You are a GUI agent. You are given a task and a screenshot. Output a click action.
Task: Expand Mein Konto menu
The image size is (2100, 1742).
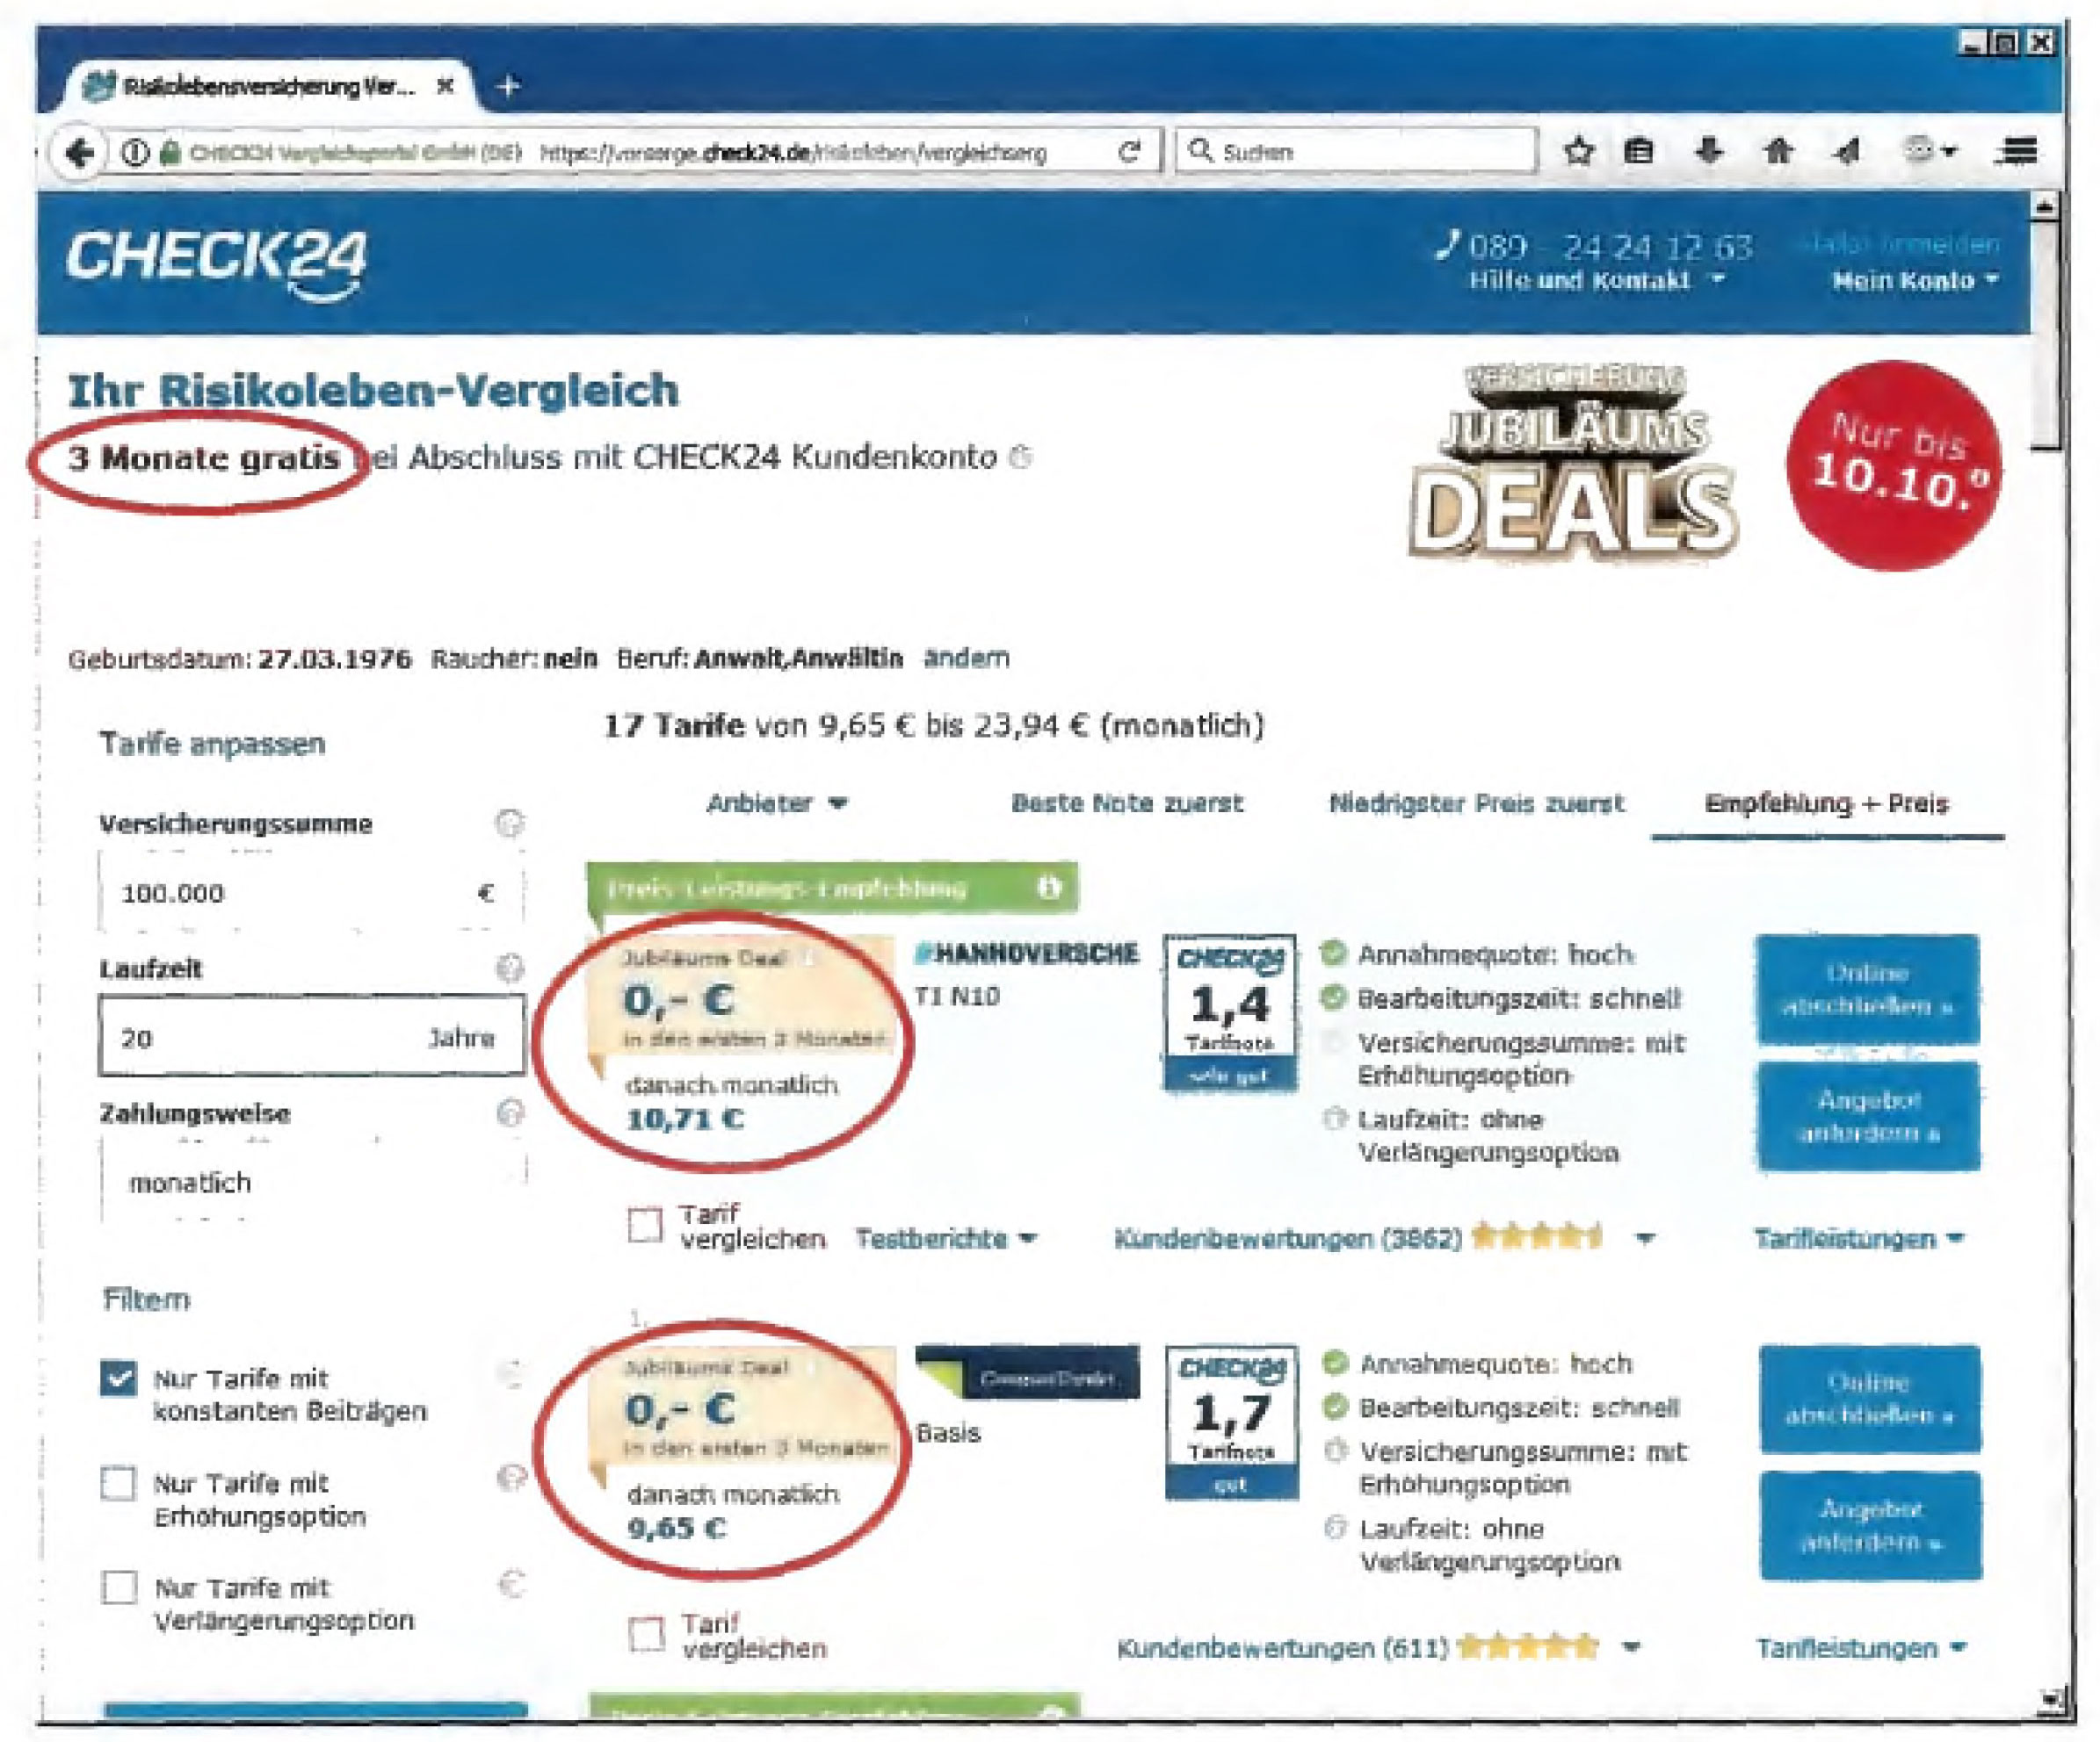(x=1914, y=281)
